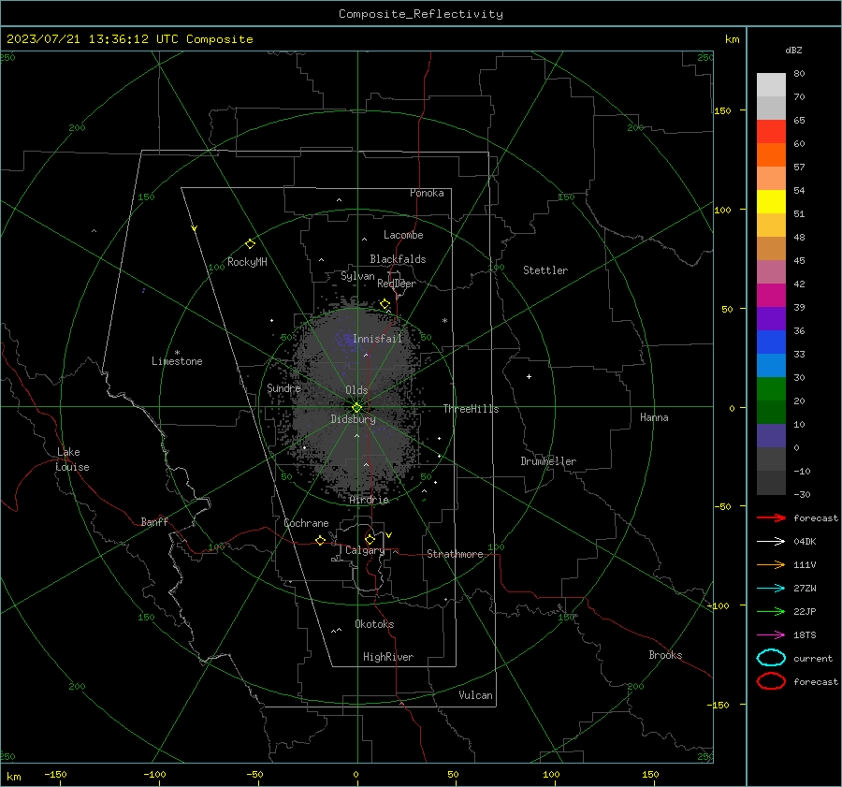This screenshot has height=787, width=842.
Task: Click the white plus marker west of Hanna
Action: pos(529,376)
